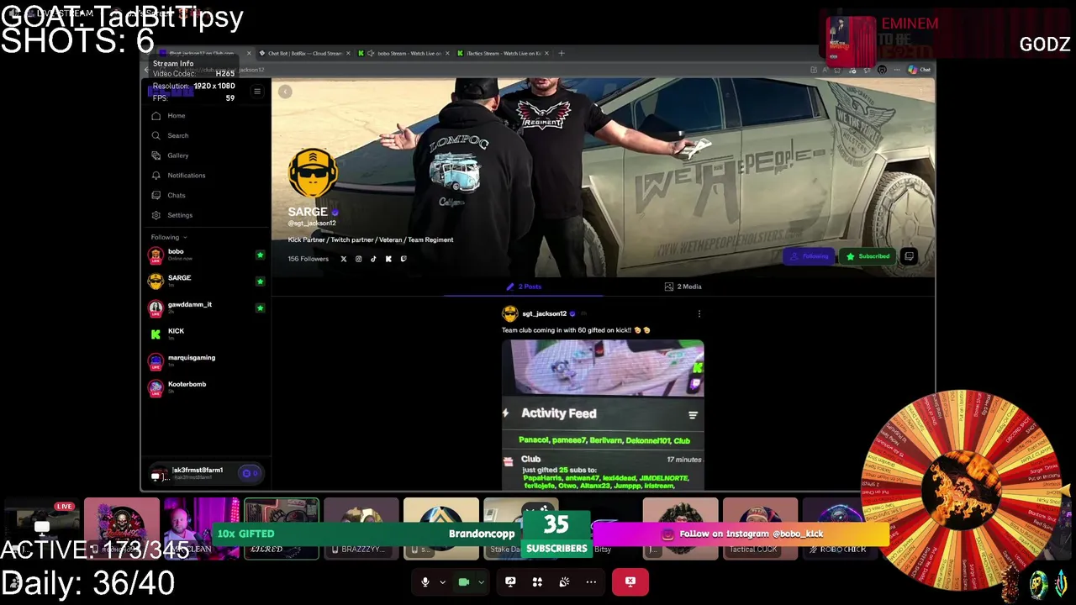
Task: Open more options in call bar
Action: (x=591, y=581)
